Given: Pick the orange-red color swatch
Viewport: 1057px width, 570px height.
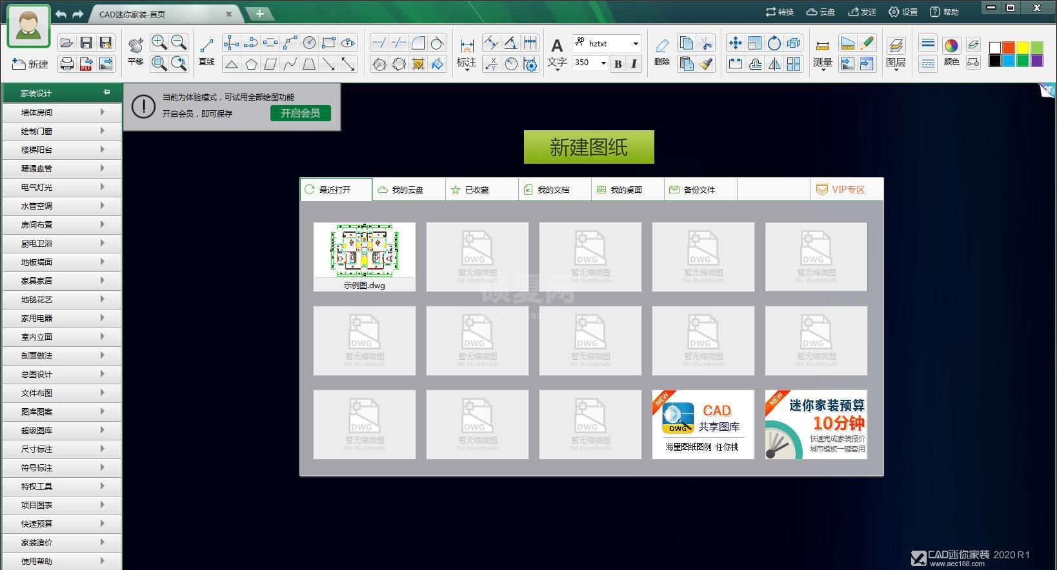Looking at the screenshot, I should pos(1009,47).
